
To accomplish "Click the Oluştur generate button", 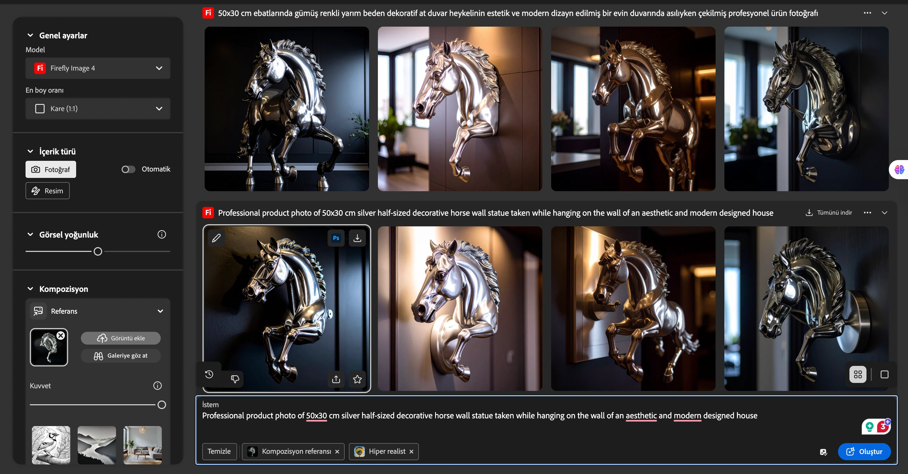I will tap(864, 451).
